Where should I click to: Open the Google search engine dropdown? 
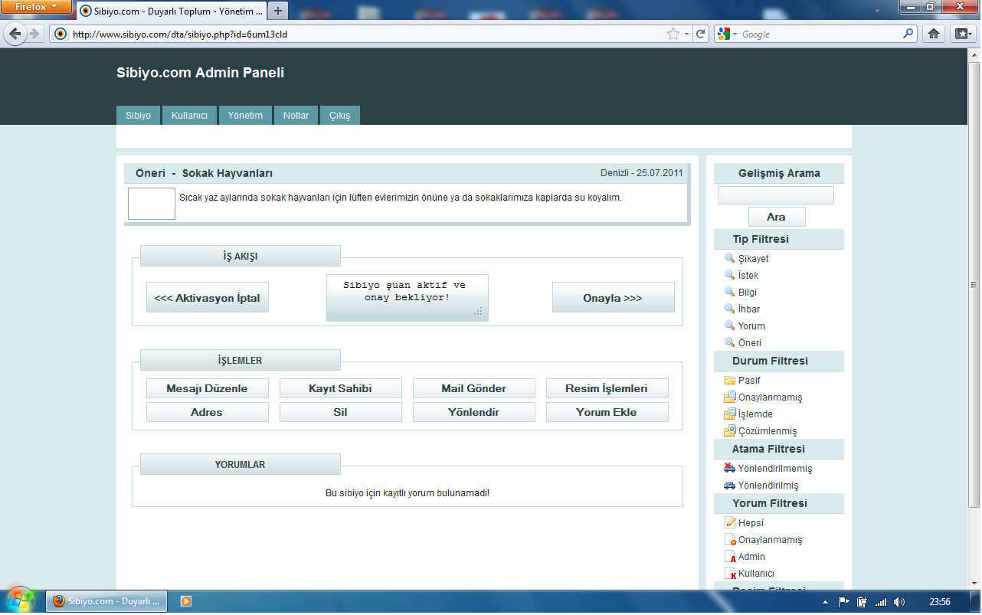727,34
